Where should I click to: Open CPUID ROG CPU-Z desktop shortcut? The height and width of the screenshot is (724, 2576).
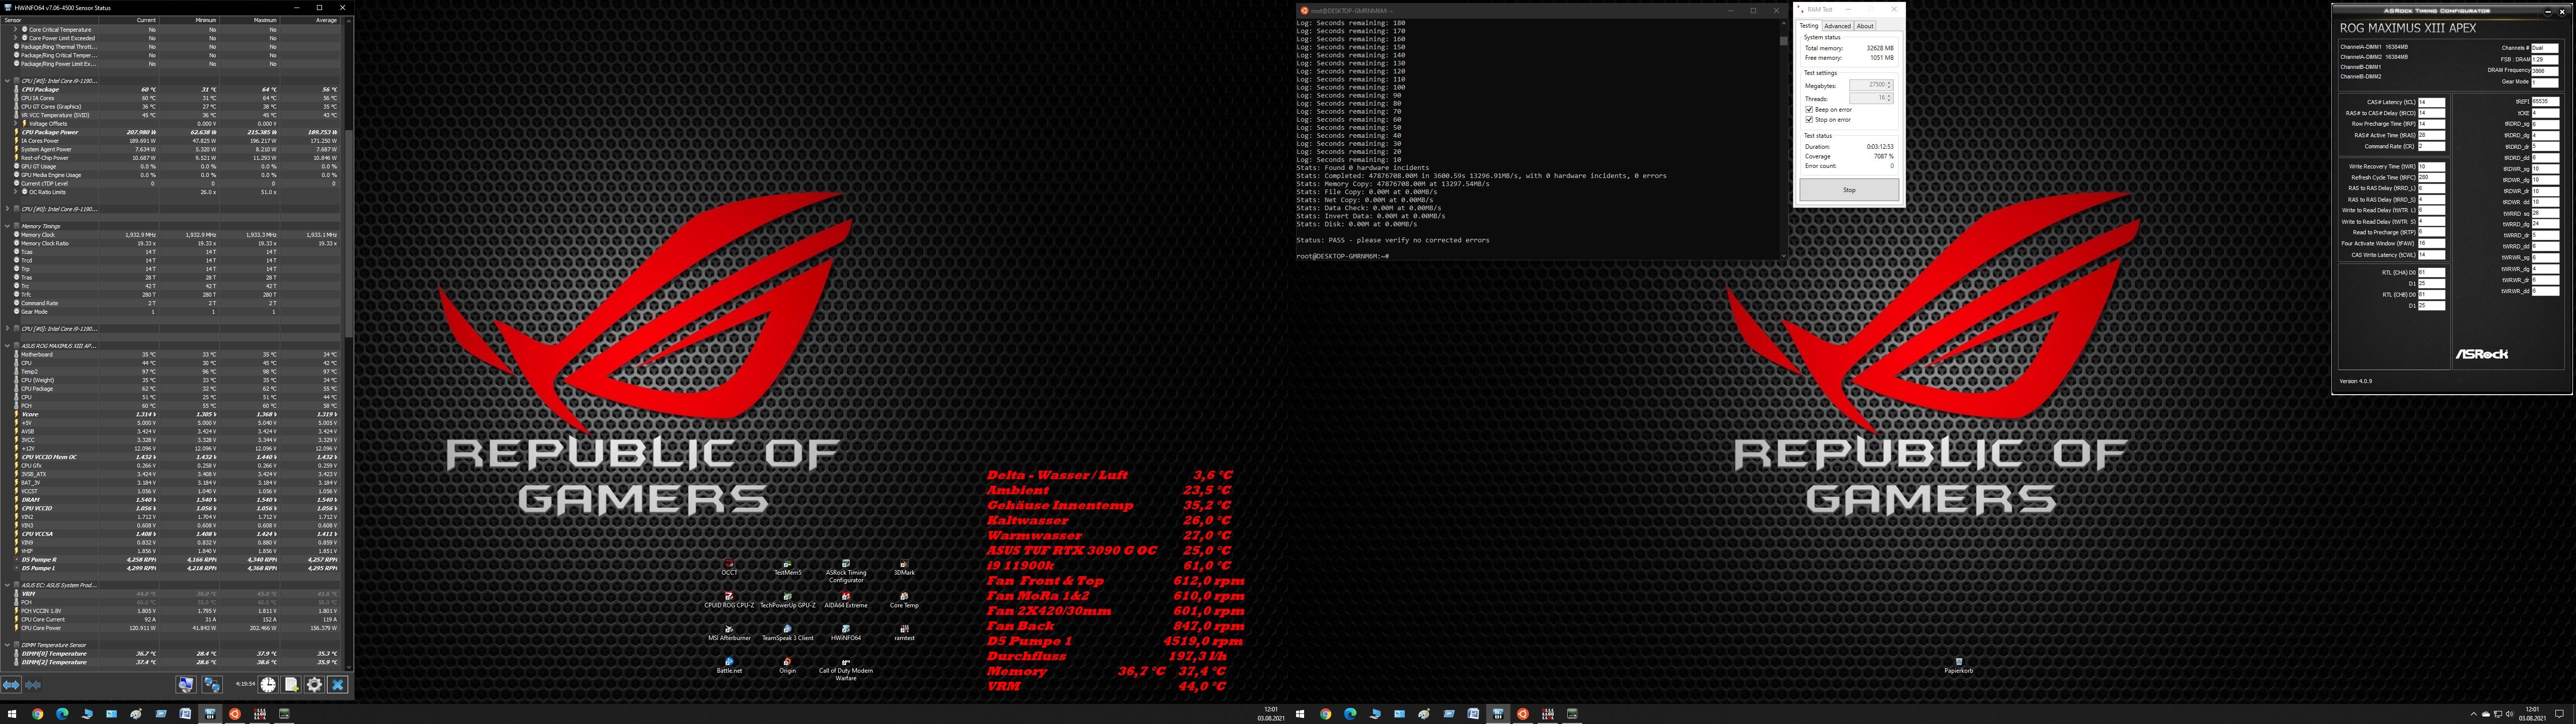[729, 600]
